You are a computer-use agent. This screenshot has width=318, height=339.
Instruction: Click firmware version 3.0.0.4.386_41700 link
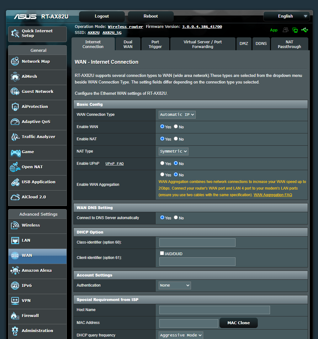(x=202, y=27)
